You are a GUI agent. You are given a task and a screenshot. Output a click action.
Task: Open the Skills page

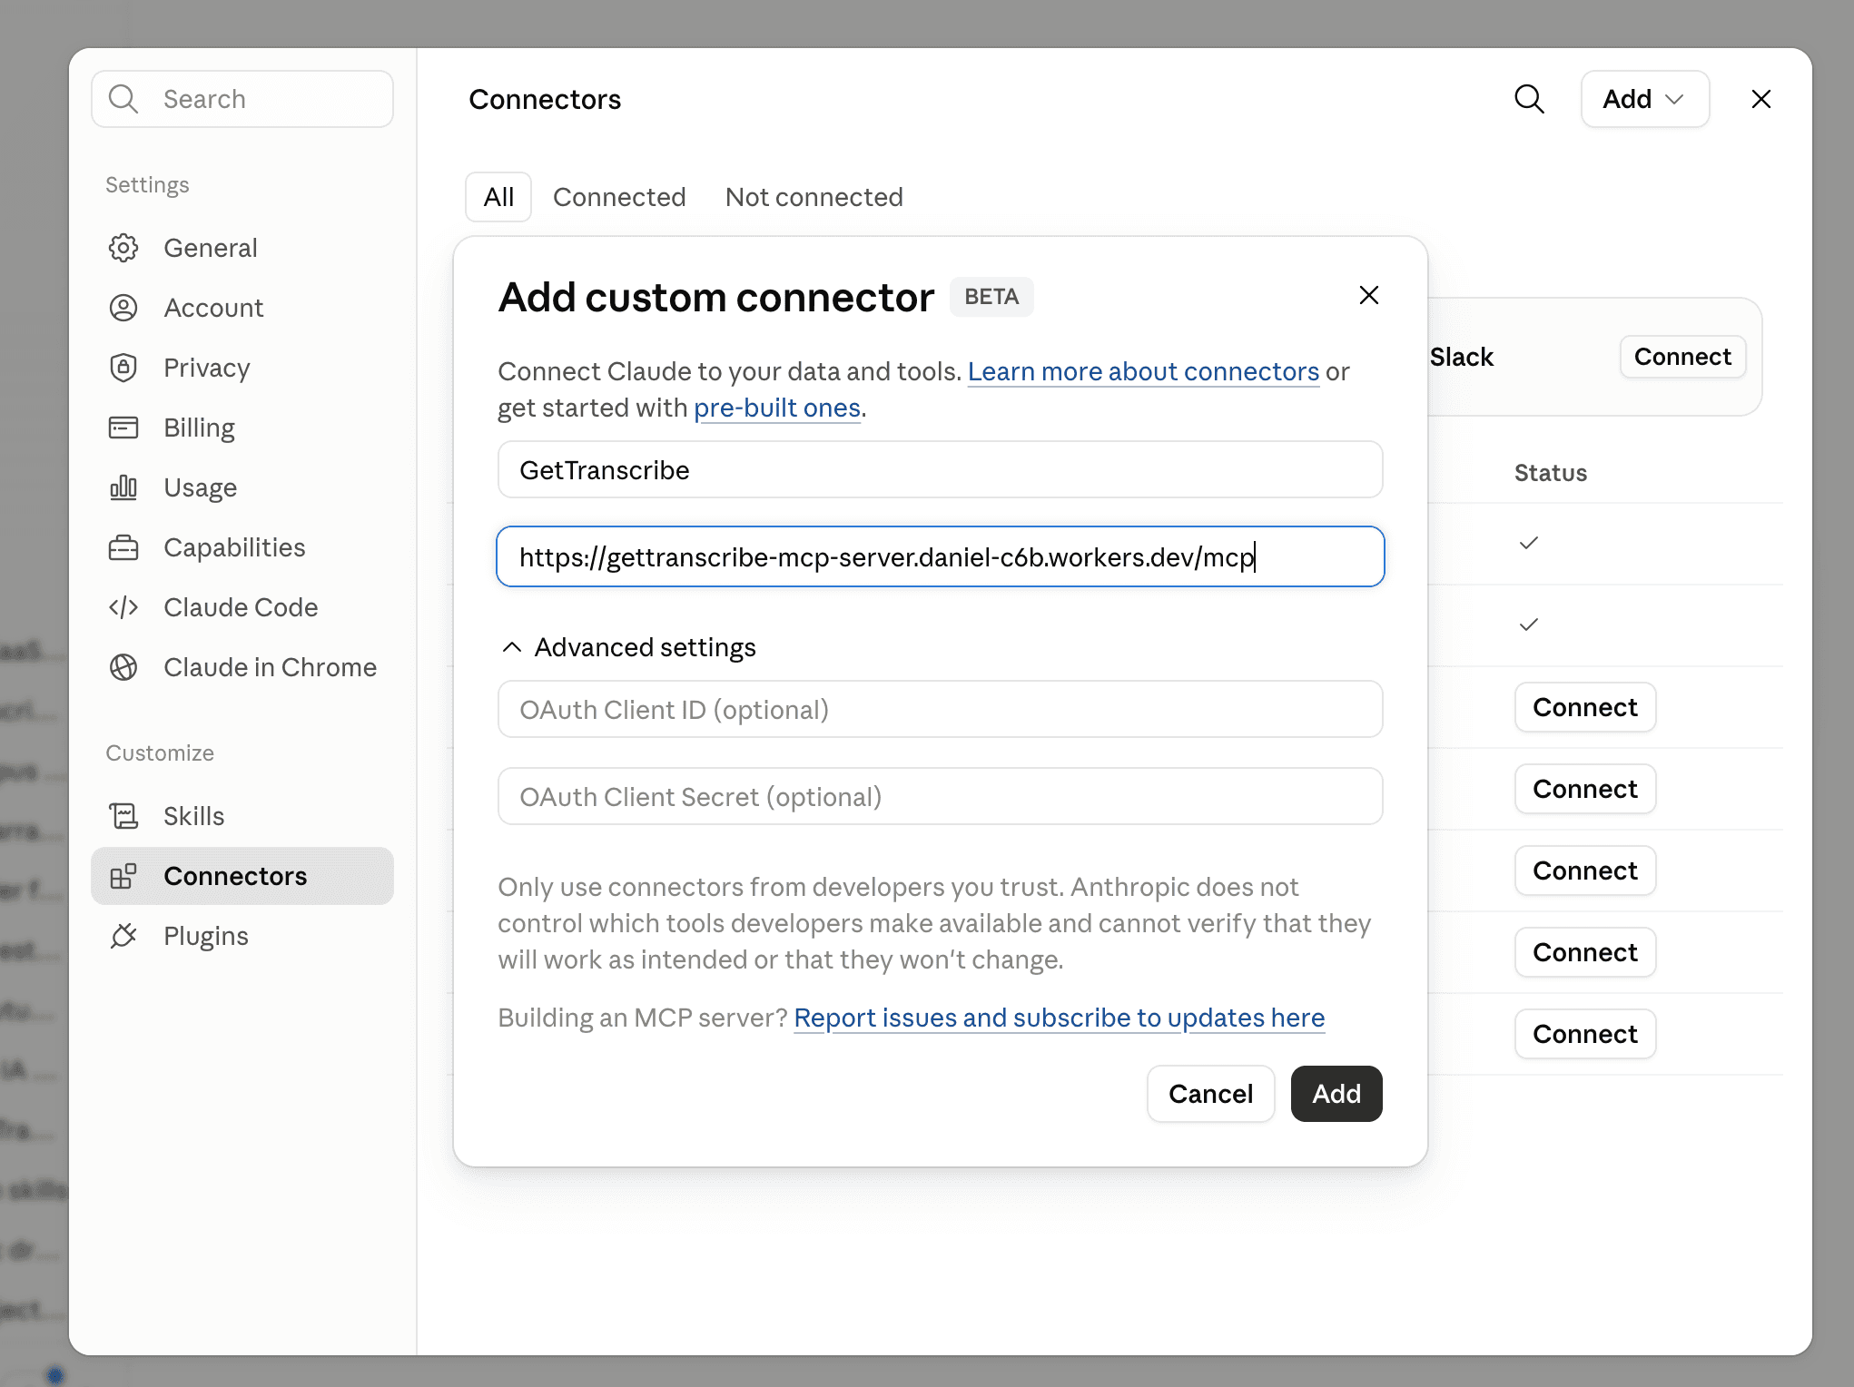click(242, 816)
